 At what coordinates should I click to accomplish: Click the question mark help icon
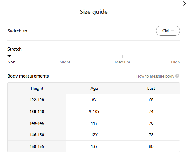coord(177,76)
